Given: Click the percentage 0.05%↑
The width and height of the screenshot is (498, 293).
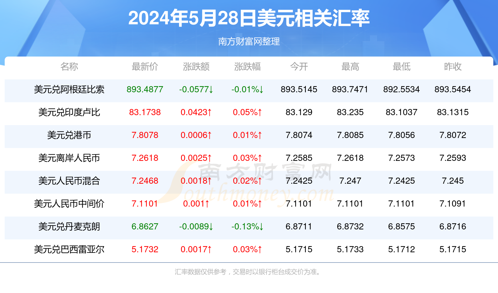Looking at the screenshot, I should coord(248,112).
